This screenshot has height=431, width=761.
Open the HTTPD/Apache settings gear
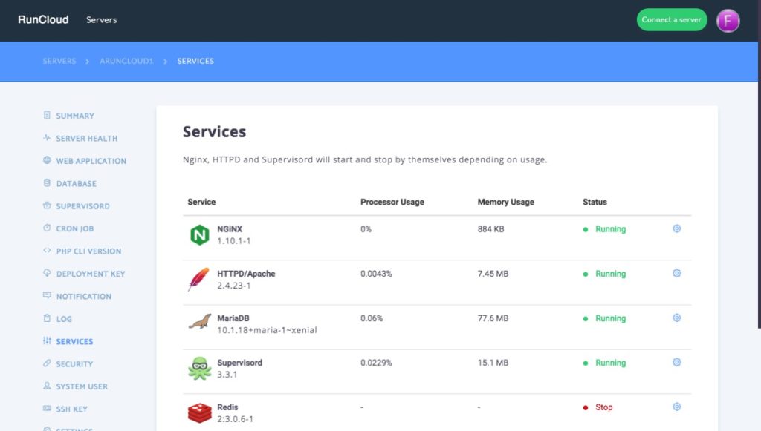point(676,273)
